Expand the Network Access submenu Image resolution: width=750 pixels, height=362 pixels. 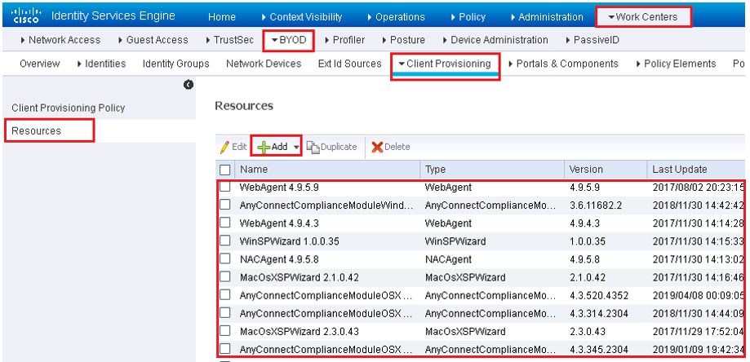60,40
